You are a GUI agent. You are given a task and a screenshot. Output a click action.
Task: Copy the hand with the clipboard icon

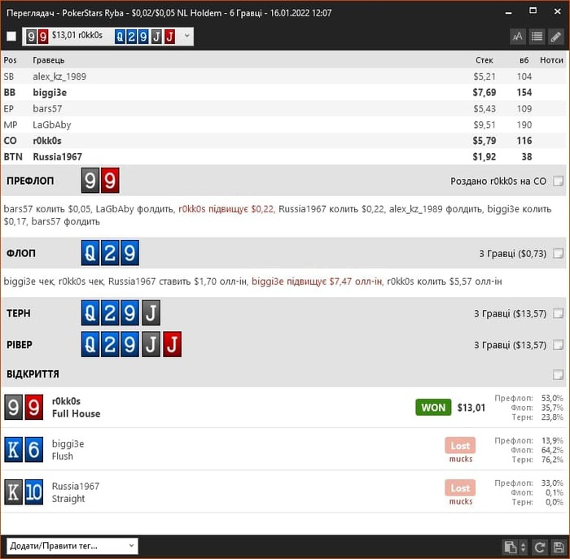[510, 547]
